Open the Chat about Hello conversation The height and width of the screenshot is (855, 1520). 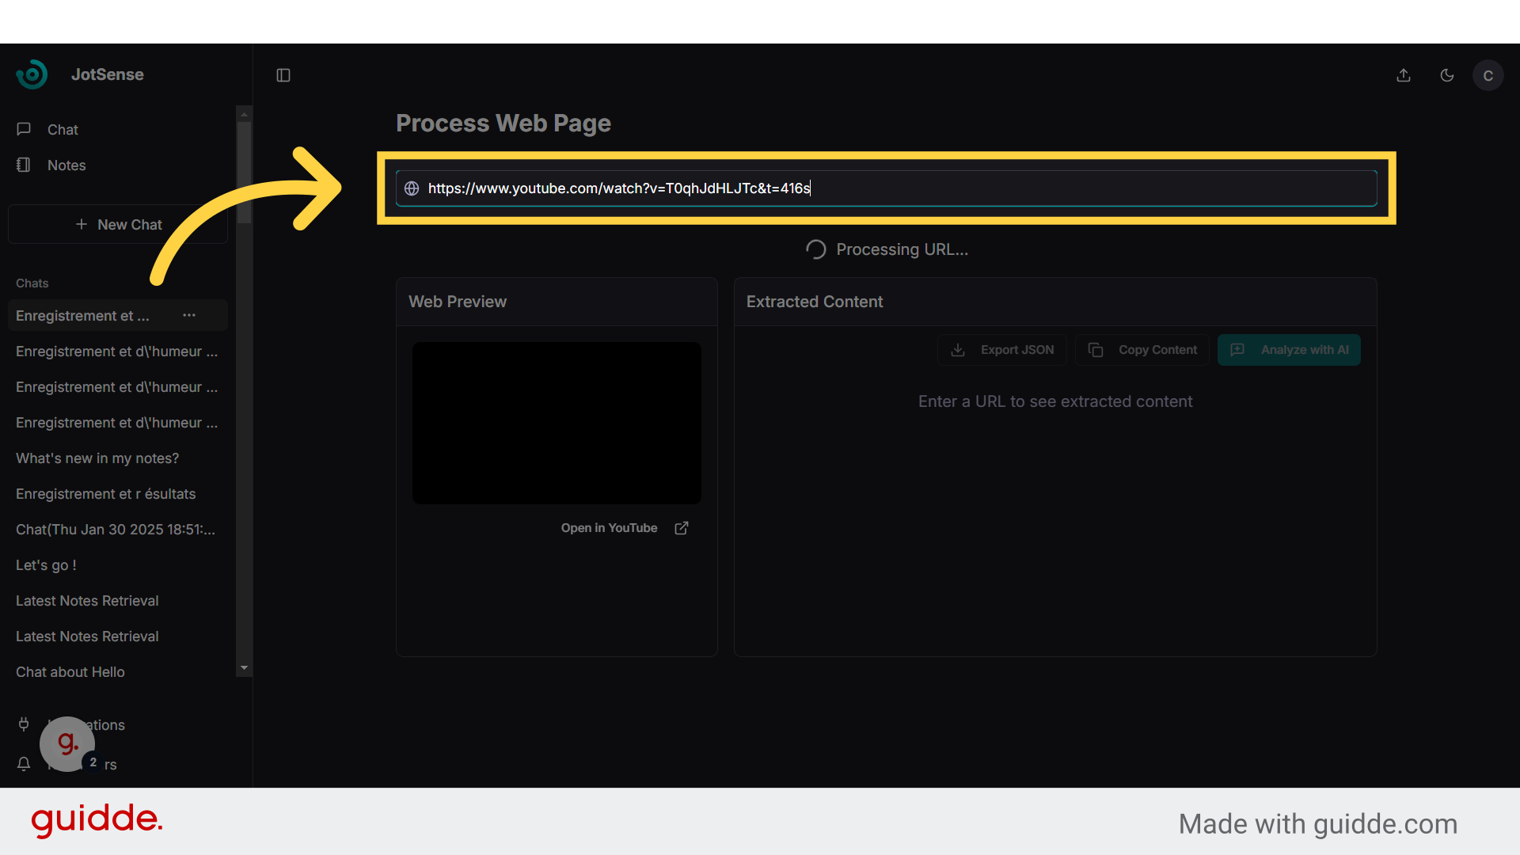pyautogui.click(x=70, y=672)
